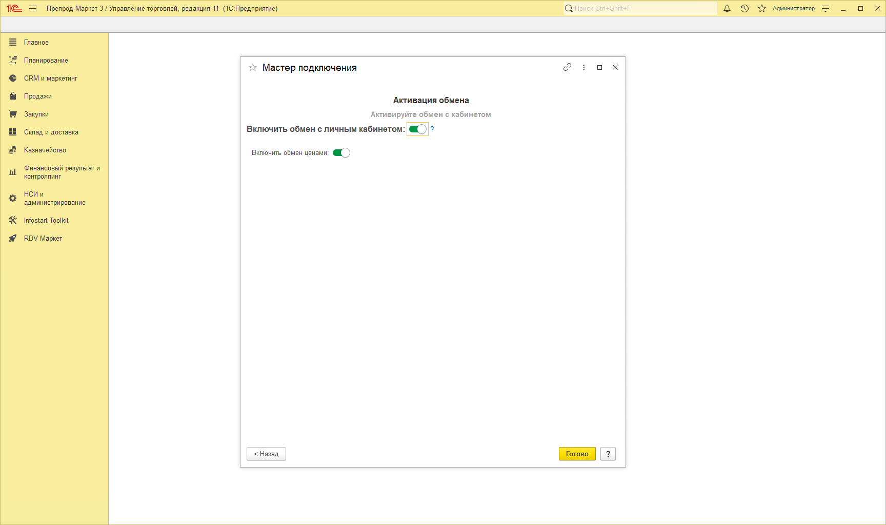The height and width of the screenshot is (525, 886).
Task: Click the Администратор user name
Action: 793,8
